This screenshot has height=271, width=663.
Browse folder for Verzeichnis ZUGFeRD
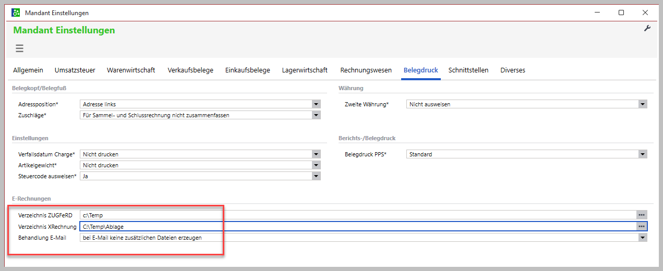click(x=642, y=215)
